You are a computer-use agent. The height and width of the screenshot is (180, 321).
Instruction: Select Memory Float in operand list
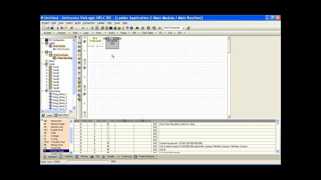[56, 145]
